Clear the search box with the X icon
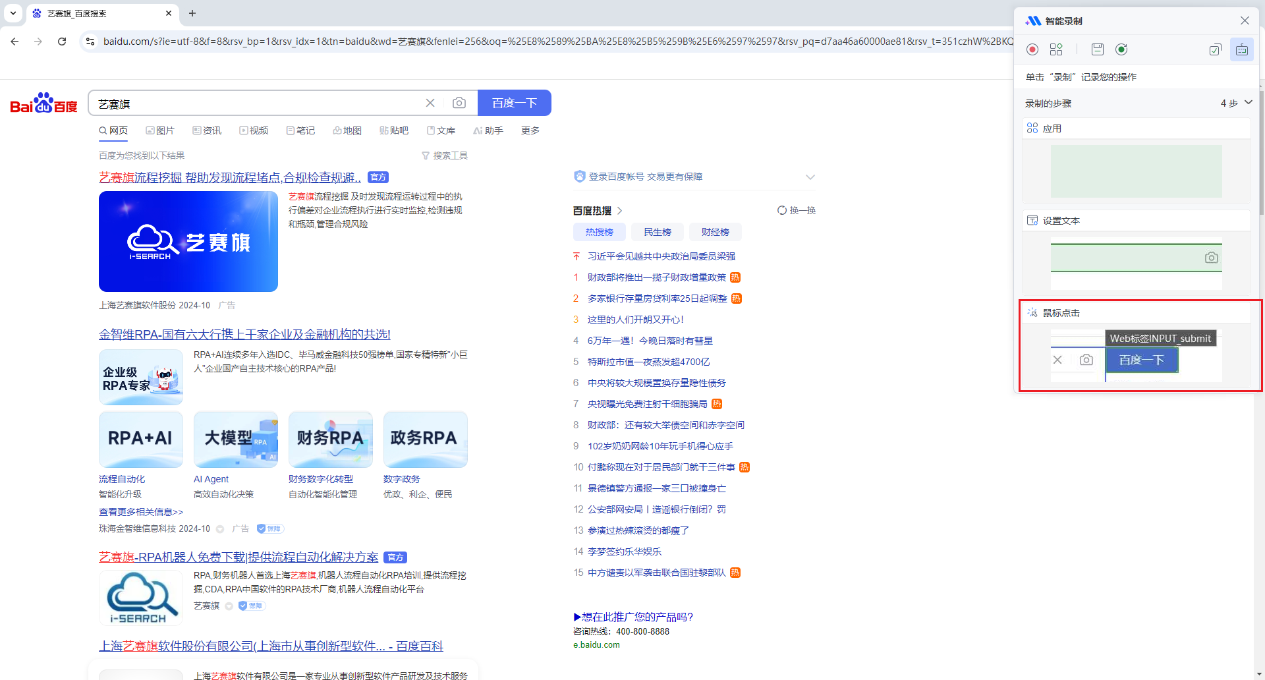The width and height of the screenshot is (1265, 680). (430, 103)
